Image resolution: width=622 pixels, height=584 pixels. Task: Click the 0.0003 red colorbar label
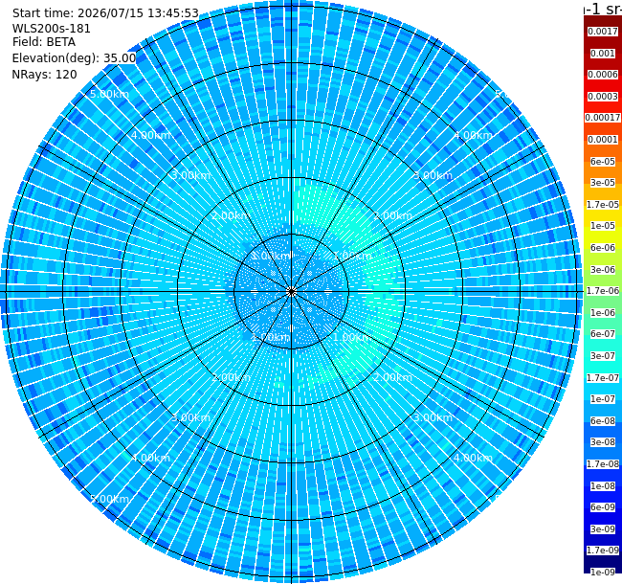click(603, 97)
